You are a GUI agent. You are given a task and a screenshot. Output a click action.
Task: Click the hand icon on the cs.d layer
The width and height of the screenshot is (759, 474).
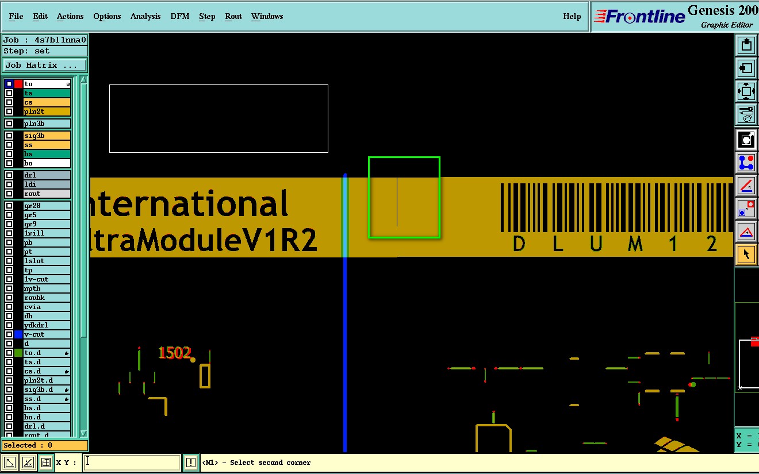pyautogui.click(x=67, y=371)
